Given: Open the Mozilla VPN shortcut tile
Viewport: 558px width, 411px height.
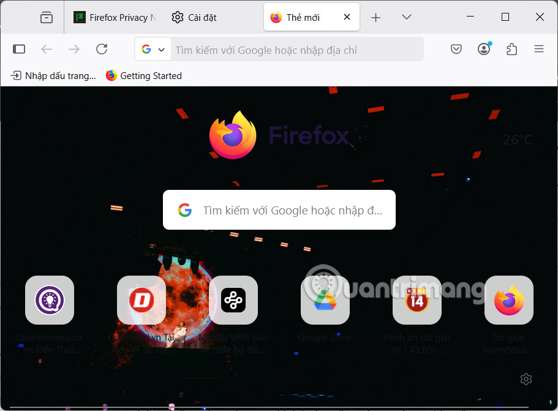Looking at the screenshot, I should tap(233, 300).
